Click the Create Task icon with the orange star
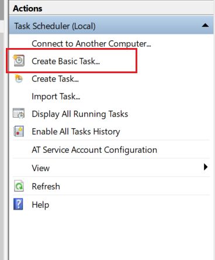Image resolution: width=215 pixels, height=260 pixels. click(x=19, y=78)
